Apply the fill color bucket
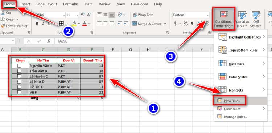The height and width of the screenshot is (133, 272). tap(74, 24)
